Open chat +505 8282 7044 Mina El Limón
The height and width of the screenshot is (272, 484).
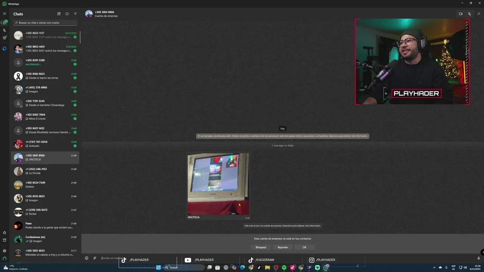click(45, 117)
